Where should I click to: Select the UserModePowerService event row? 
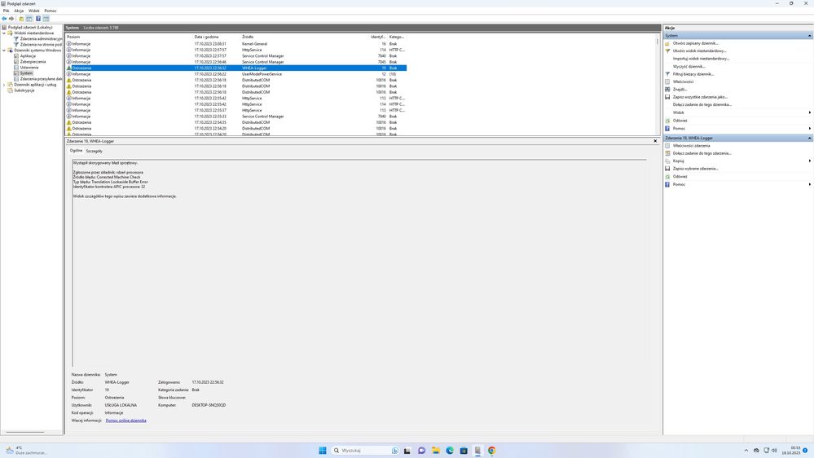pos(236,74)
